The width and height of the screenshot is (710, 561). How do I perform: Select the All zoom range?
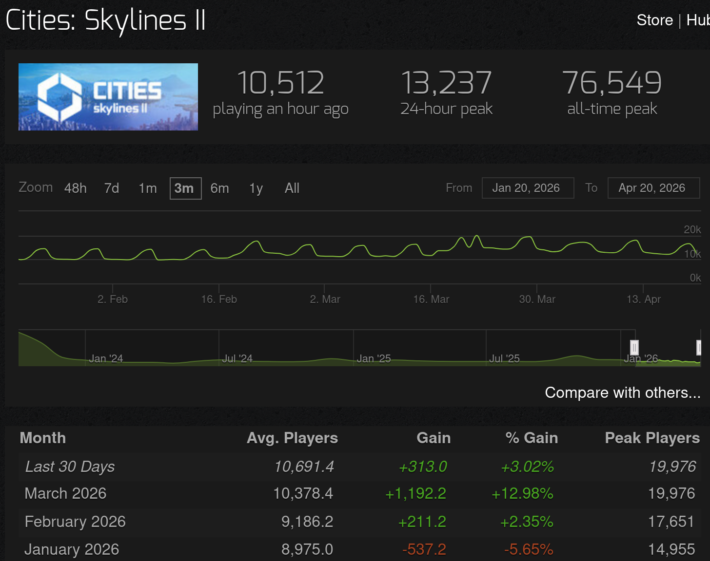pos(292,188)
